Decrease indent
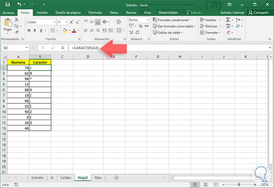 tap(104, 30)
